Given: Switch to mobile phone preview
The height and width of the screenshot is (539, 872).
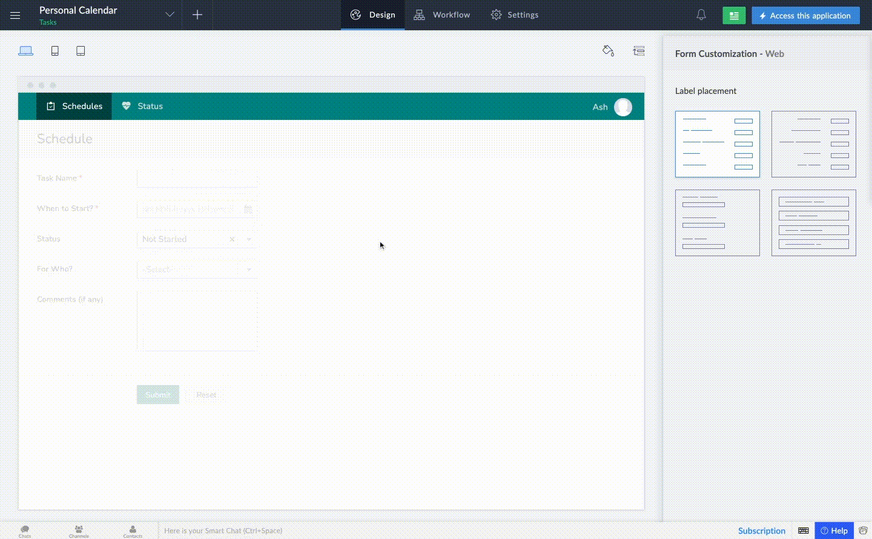Looking at the screenshot, I should (x=55, y=51).
